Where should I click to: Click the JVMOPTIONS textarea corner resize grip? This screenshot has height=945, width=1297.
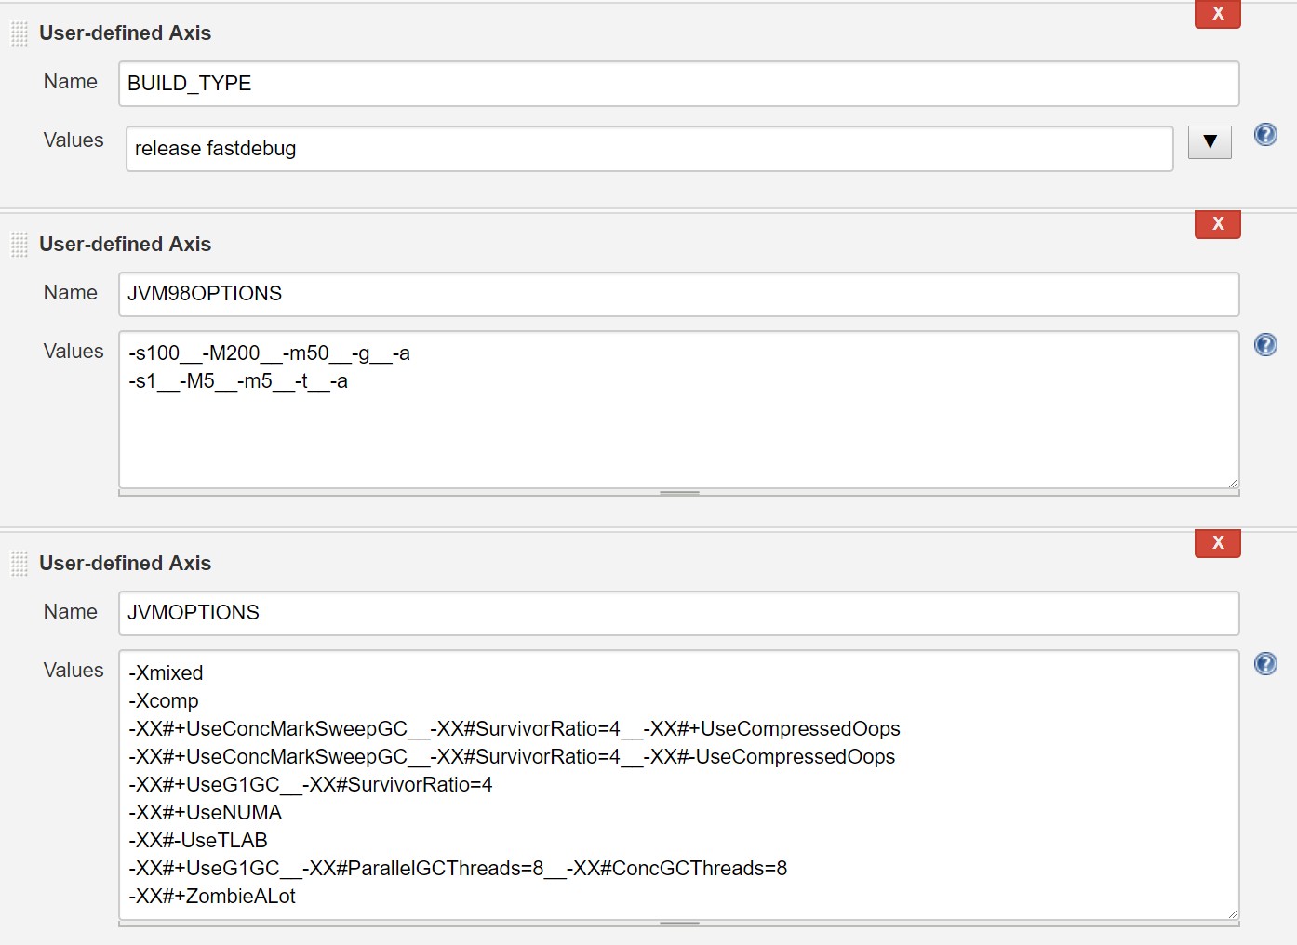pos(1232,913)
